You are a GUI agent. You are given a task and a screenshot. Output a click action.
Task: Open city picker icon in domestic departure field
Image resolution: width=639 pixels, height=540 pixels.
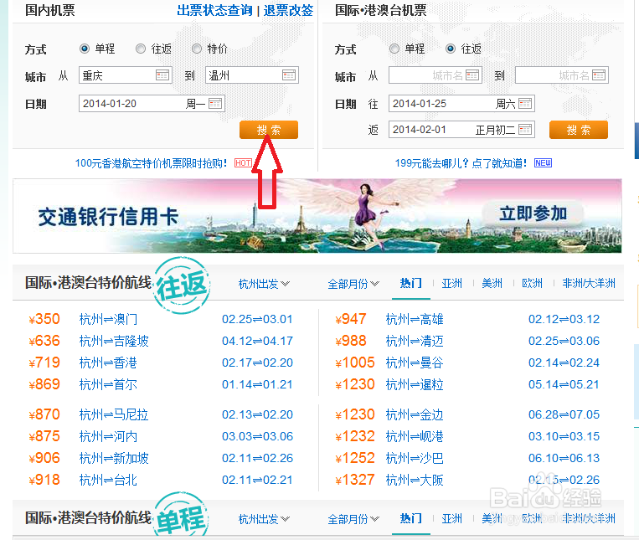[162, 75]
